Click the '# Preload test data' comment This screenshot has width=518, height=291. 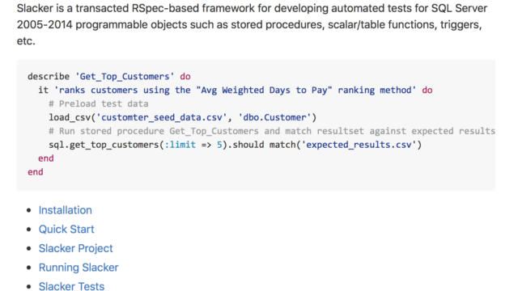(x=99, y=103)
